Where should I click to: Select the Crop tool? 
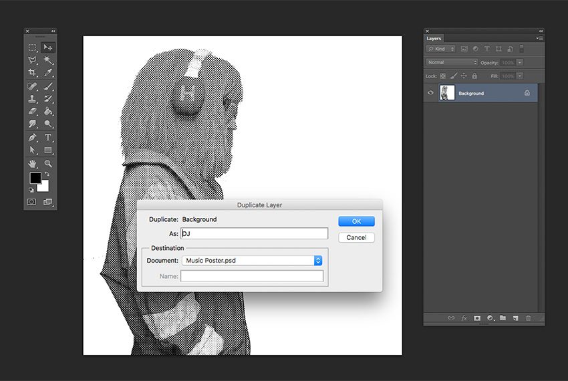tap(32, 72)
